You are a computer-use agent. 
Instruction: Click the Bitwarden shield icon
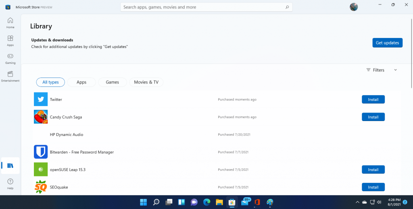point(41,152)
